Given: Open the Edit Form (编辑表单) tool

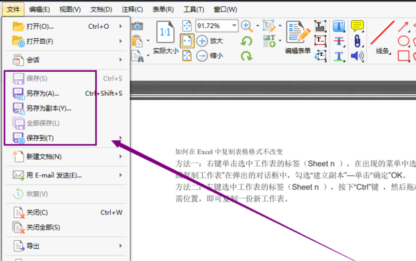Looking at the screenshot, I should click(298, 37).
